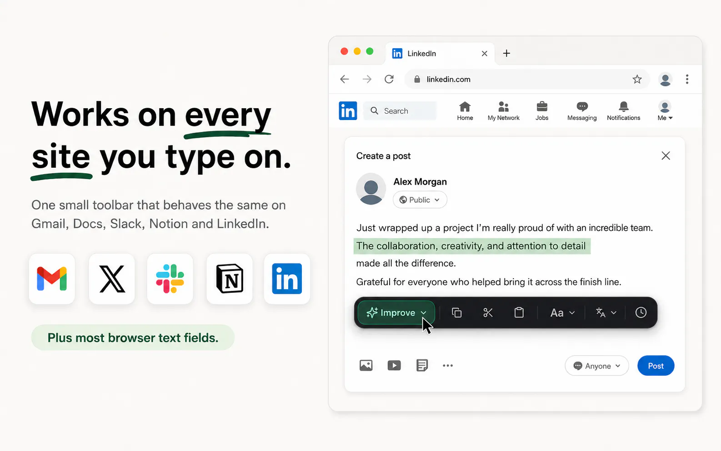Add a photo with the image icon
Screen dimensions: 721x451
point(366,366)
